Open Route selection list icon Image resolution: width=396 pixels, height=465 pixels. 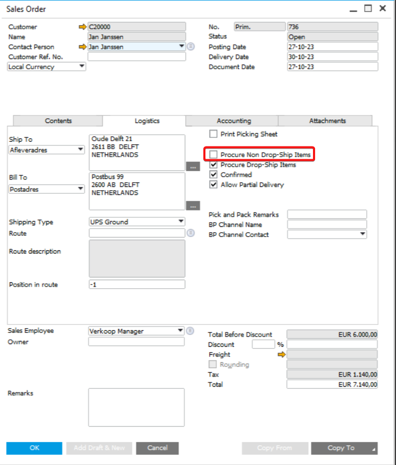click(x=191, y=233)
